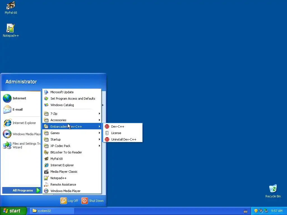The image size is (287, 215).
Task: Launch Windows Media Player from recent programs
Action: coord(22,134)
